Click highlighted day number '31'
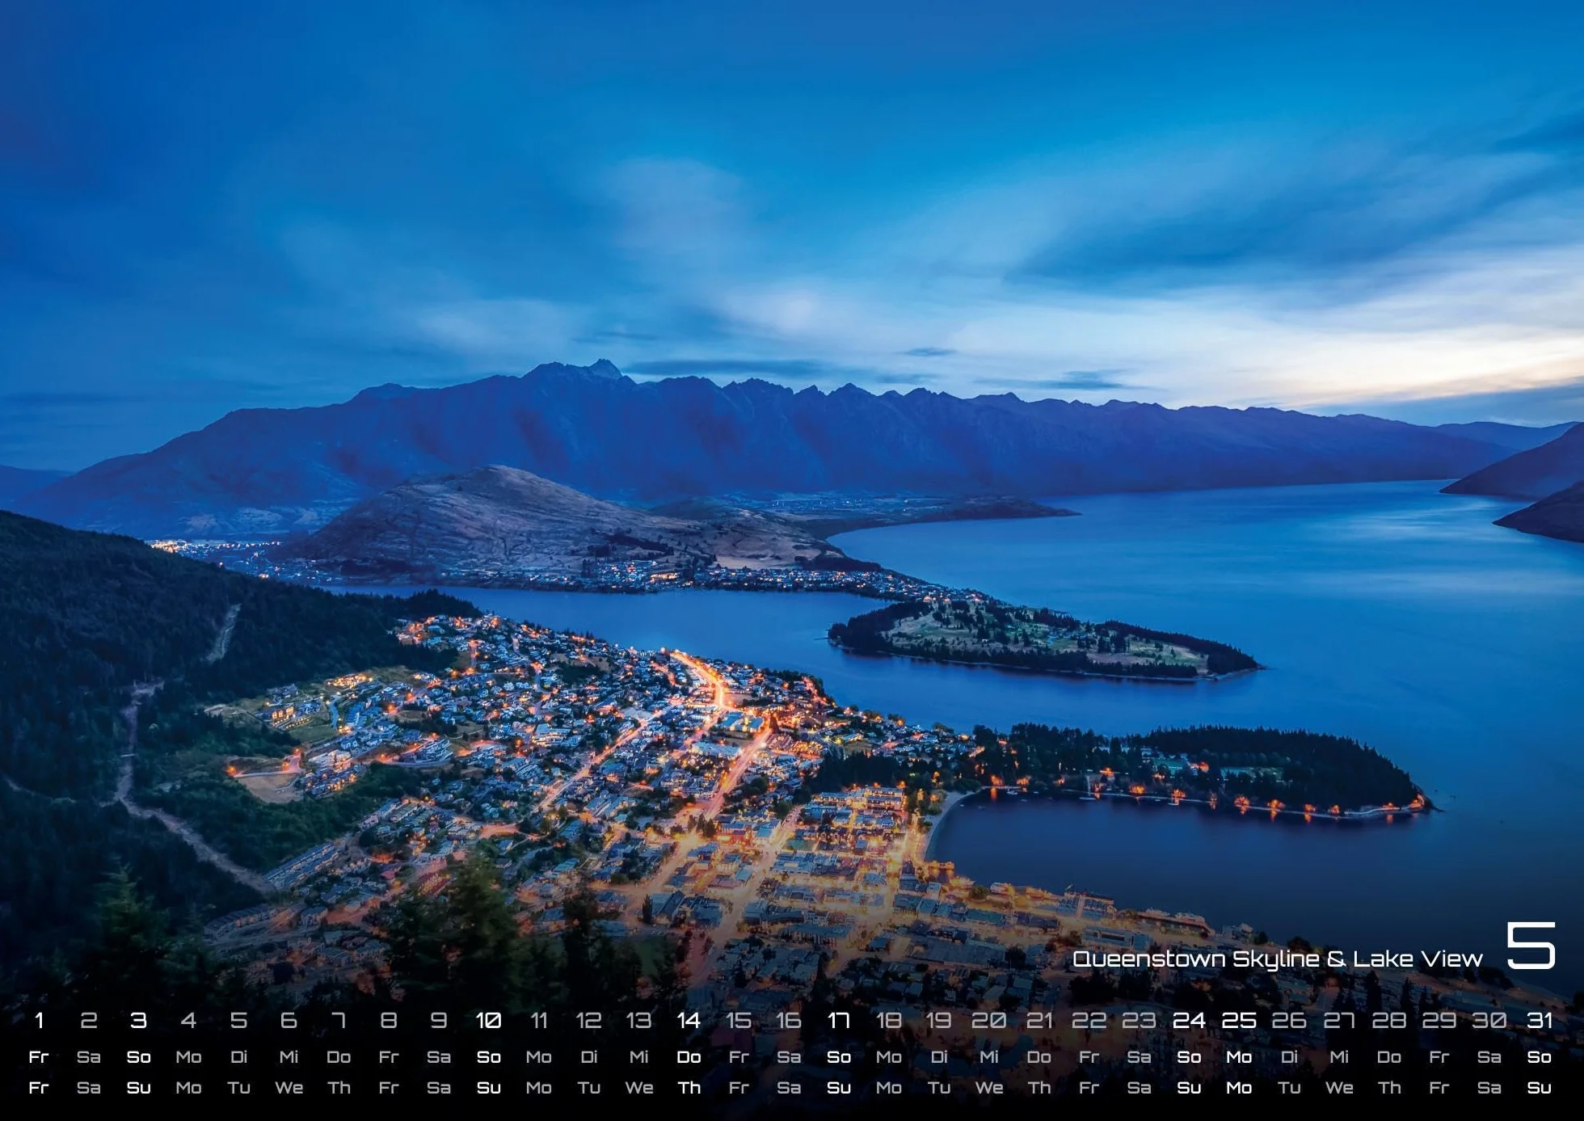 click(1540, 1021)
